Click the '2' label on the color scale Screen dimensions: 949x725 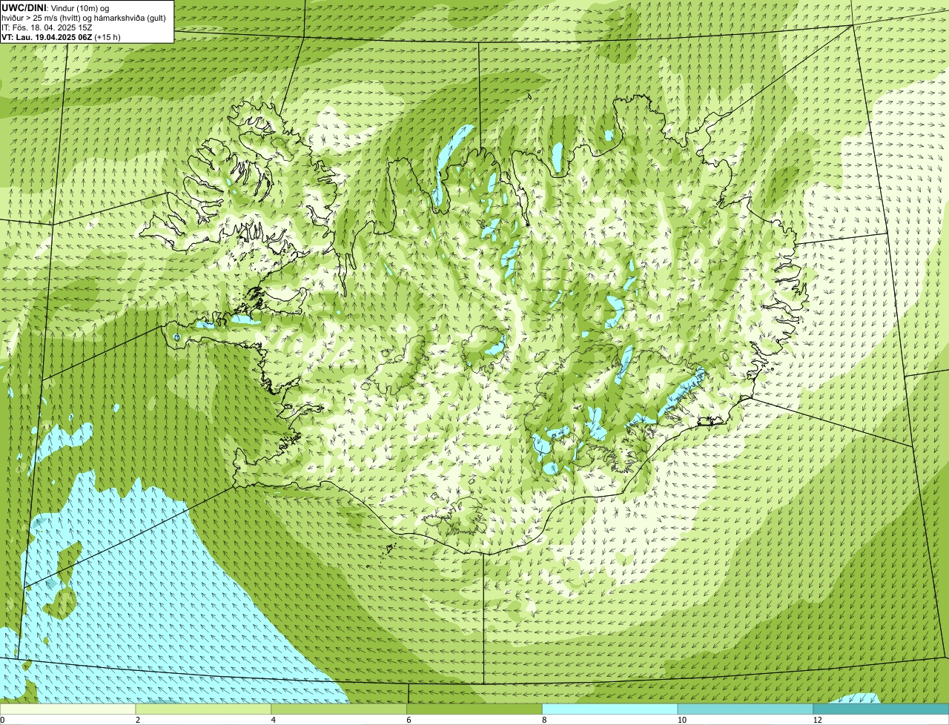(138, 720)
